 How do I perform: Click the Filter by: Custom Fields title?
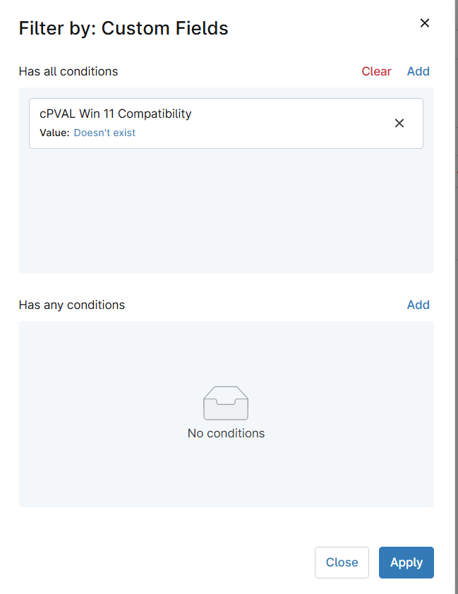pos(123,28)
